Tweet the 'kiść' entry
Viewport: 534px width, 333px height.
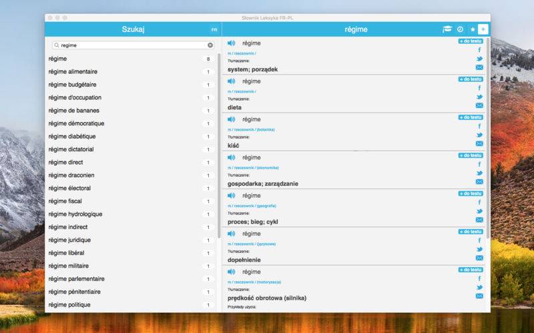pos(479,135)
